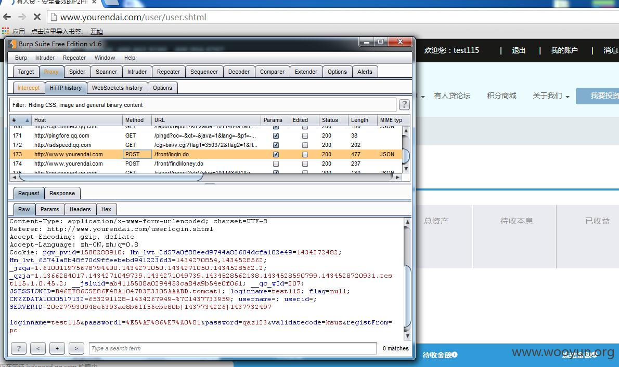The height and width of the screenshot is (367, 619).
Task: Switch request view to Params tab
Action: 50,210
